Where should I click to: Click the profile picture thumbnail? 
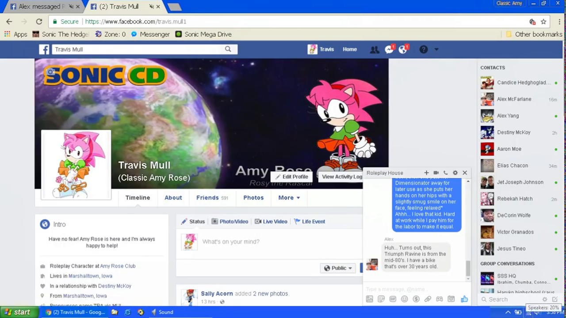point(76,165)
